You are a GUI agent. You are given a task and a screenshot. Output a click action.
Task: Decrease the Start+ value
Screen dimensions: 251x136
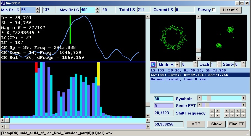point(243,66)
